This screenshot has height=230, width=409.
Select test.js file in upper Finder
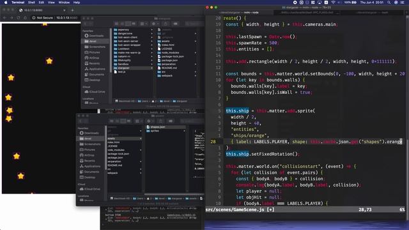[120, 72]
